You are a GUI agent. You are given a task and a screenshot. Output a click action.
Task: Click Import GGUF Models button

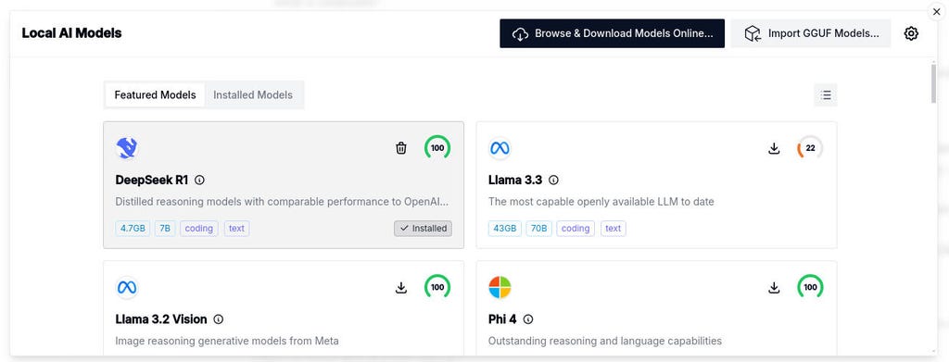coord(810,33)
